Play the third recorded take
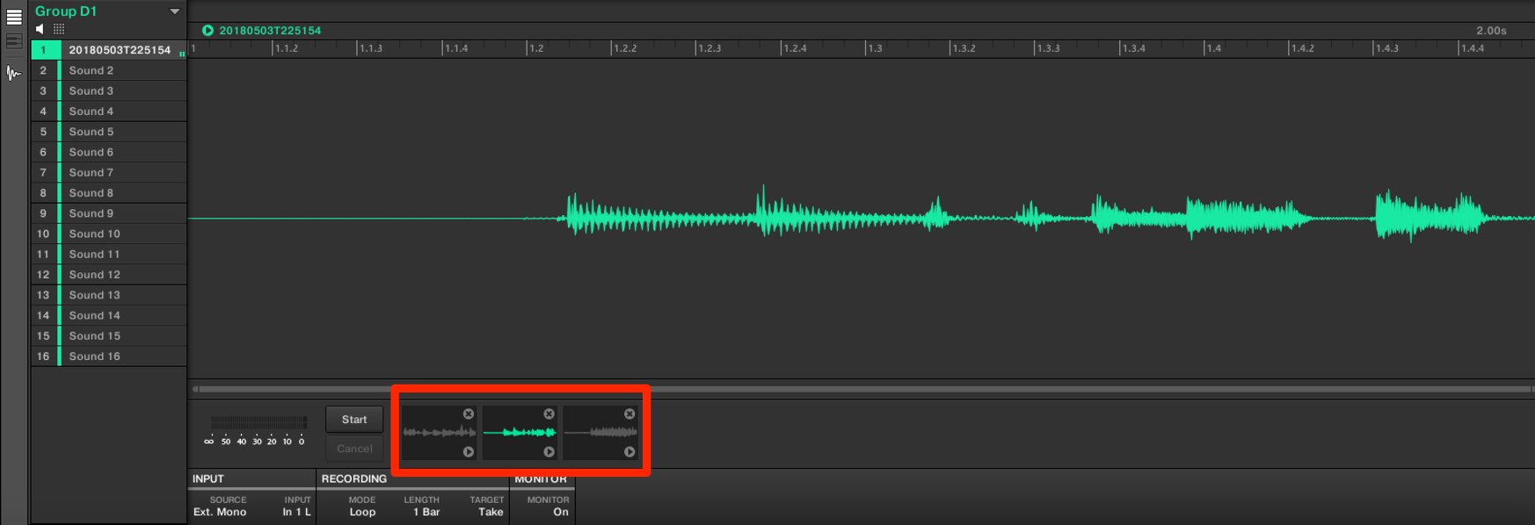Image resolution: width=1535 pixels, height=525 pixels. (x=629, y=451)
